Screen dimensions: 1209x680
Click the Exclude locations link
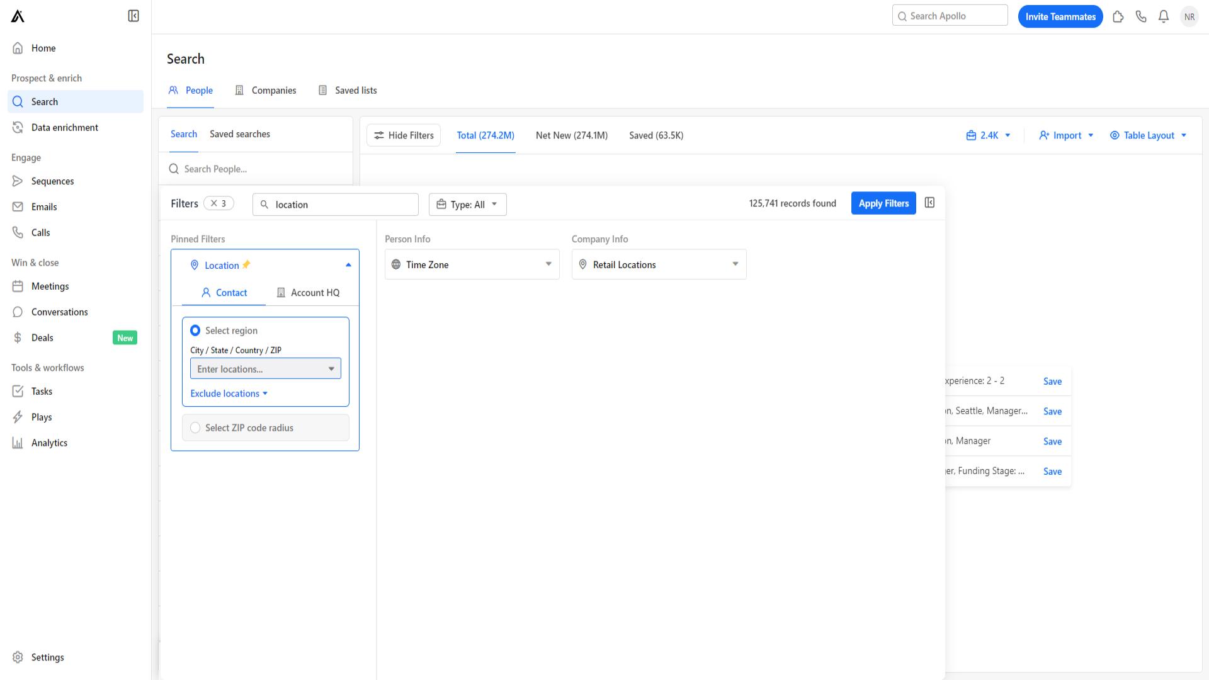pos(229,393)
